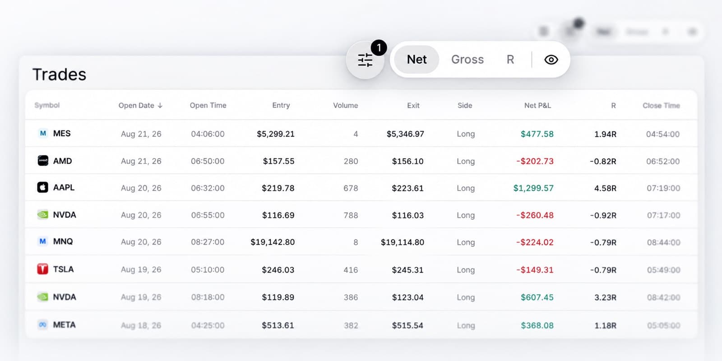Click the -$260.48 net P&L value
The width and height of the screenshot is (722, 361).
[535, 215]
